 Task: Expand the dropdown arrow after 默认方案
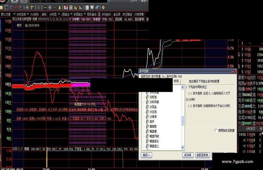coord(14,14)
